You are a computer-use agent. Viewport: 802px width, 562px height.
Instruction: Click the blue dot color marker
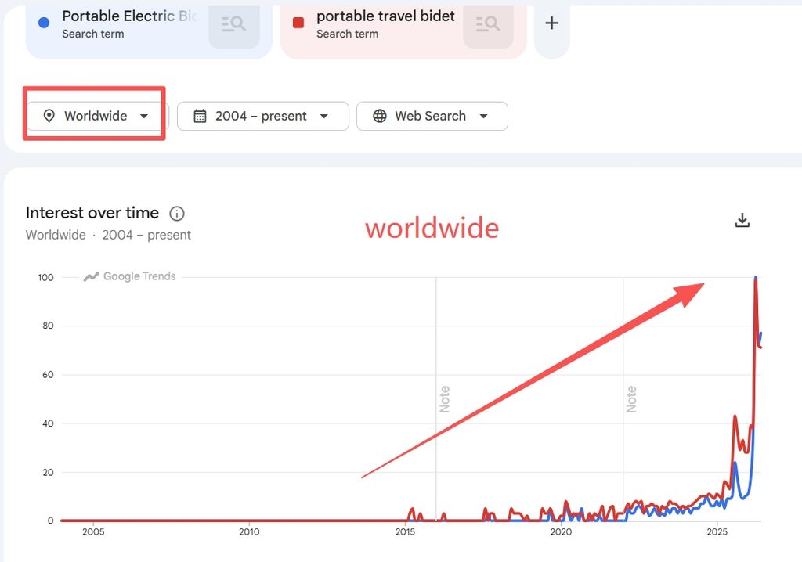tap(44, 23)
